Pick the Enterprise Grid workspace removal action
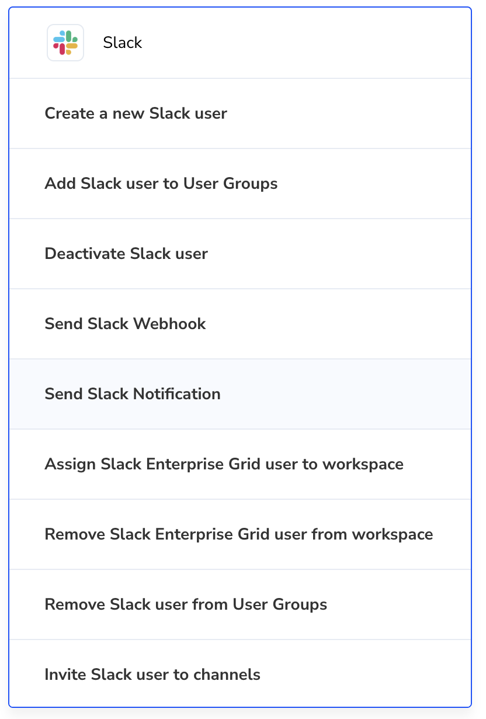Viewport: 486px width, 719px height. pos(240,534)
